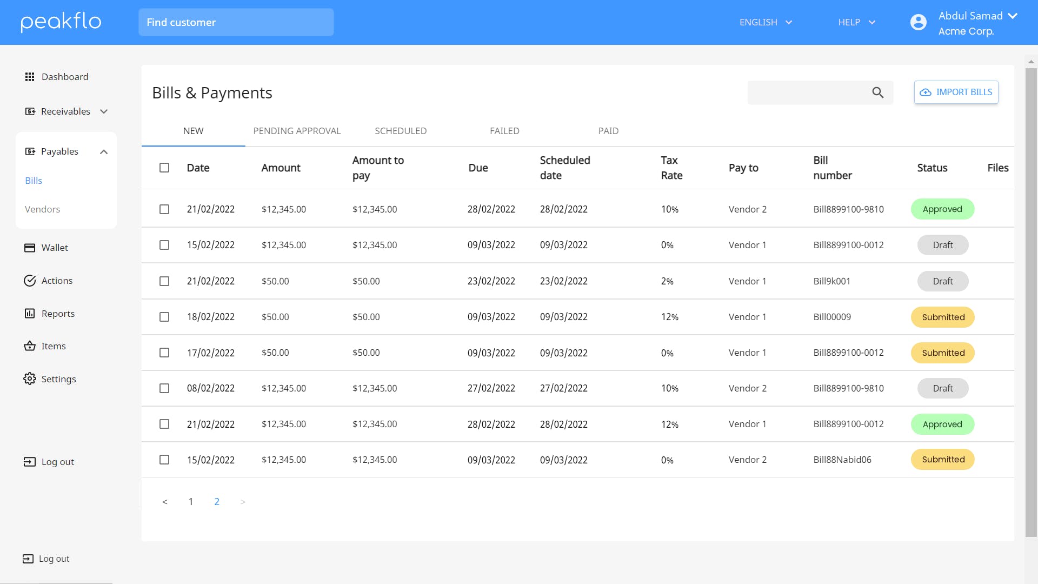Viewport: 1038px width, 584px height.
Task: Click the Items basket icon
Action: click(30, 346)
